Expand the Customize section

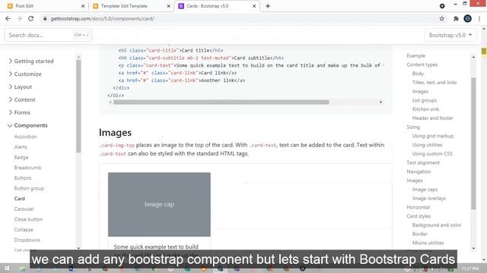[25, 74]
